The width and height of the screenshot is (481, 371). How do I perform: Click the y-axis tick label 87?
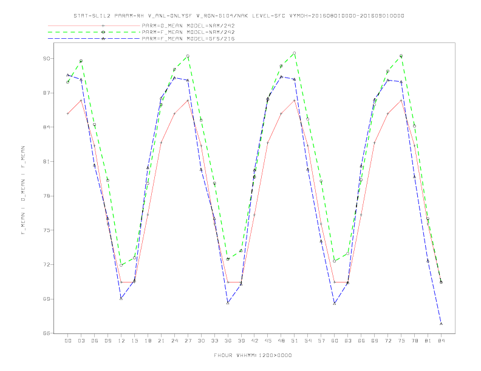47,93
